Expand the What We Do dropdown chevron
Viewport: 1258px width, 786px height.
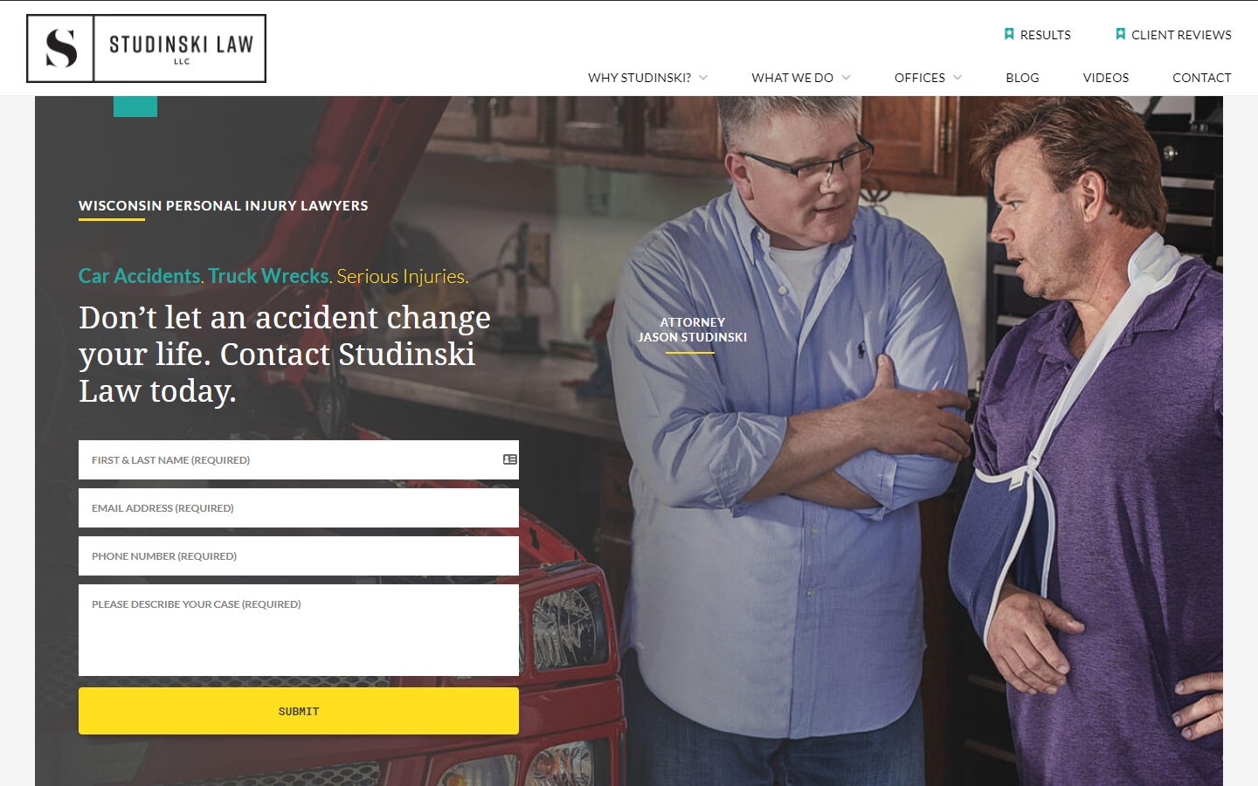846,78
